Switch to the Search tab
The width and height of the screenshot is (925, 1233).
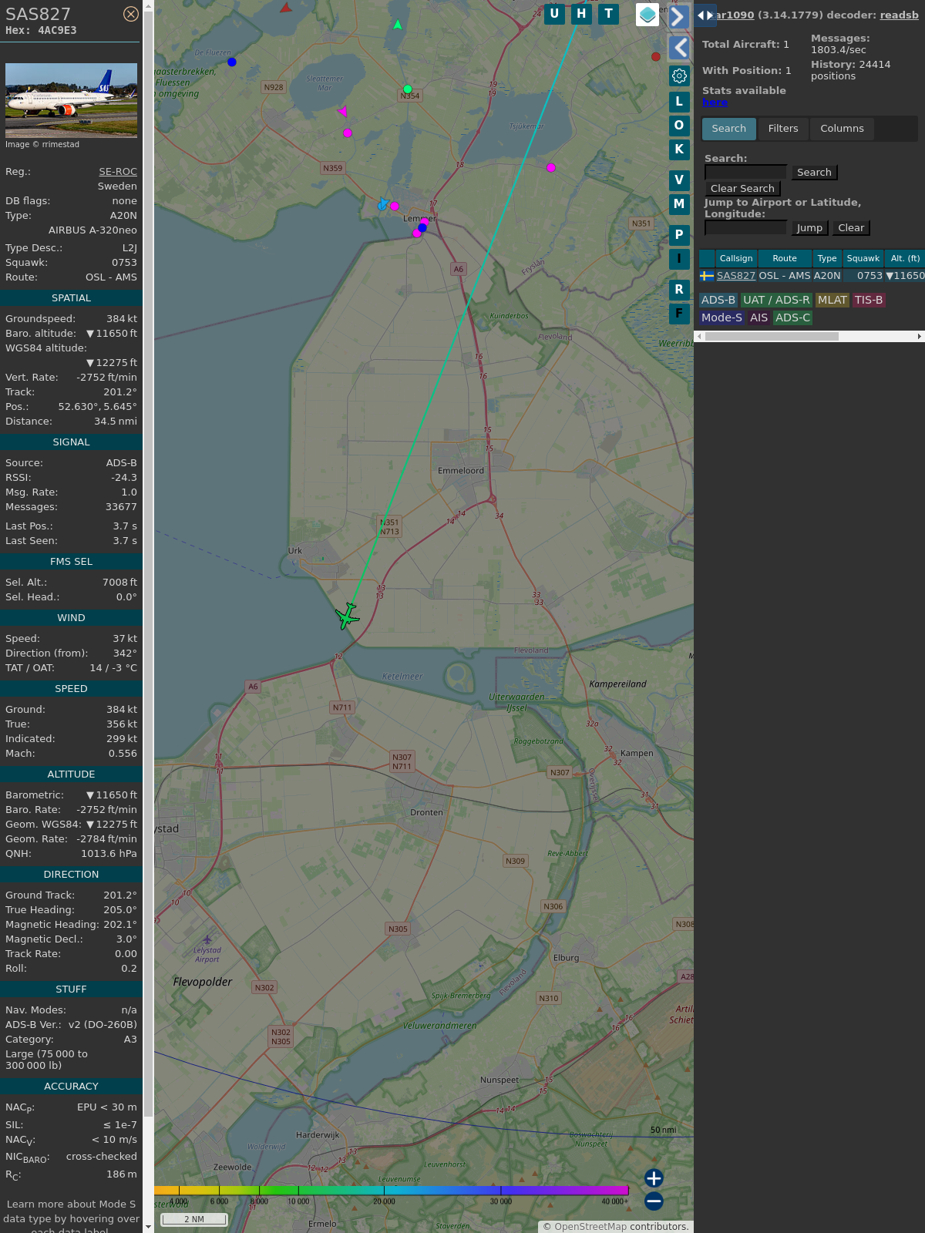[x=729, y=129]
